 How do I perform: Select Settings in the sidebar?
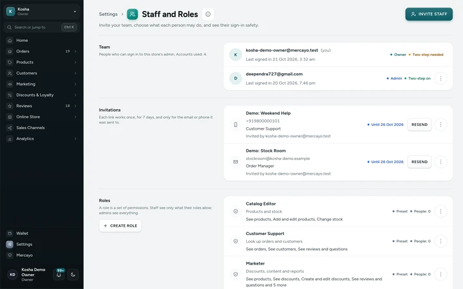pyautogui.click(x=42, y=244)
